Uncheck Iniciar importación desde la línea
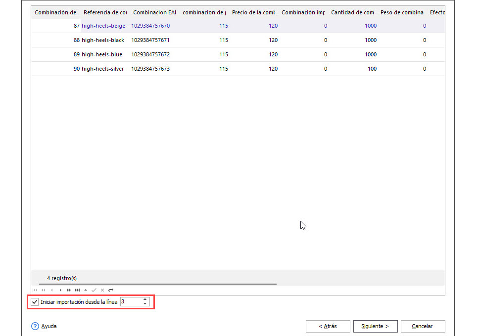Viewport: 480px width, 336px height. (35, 302)
